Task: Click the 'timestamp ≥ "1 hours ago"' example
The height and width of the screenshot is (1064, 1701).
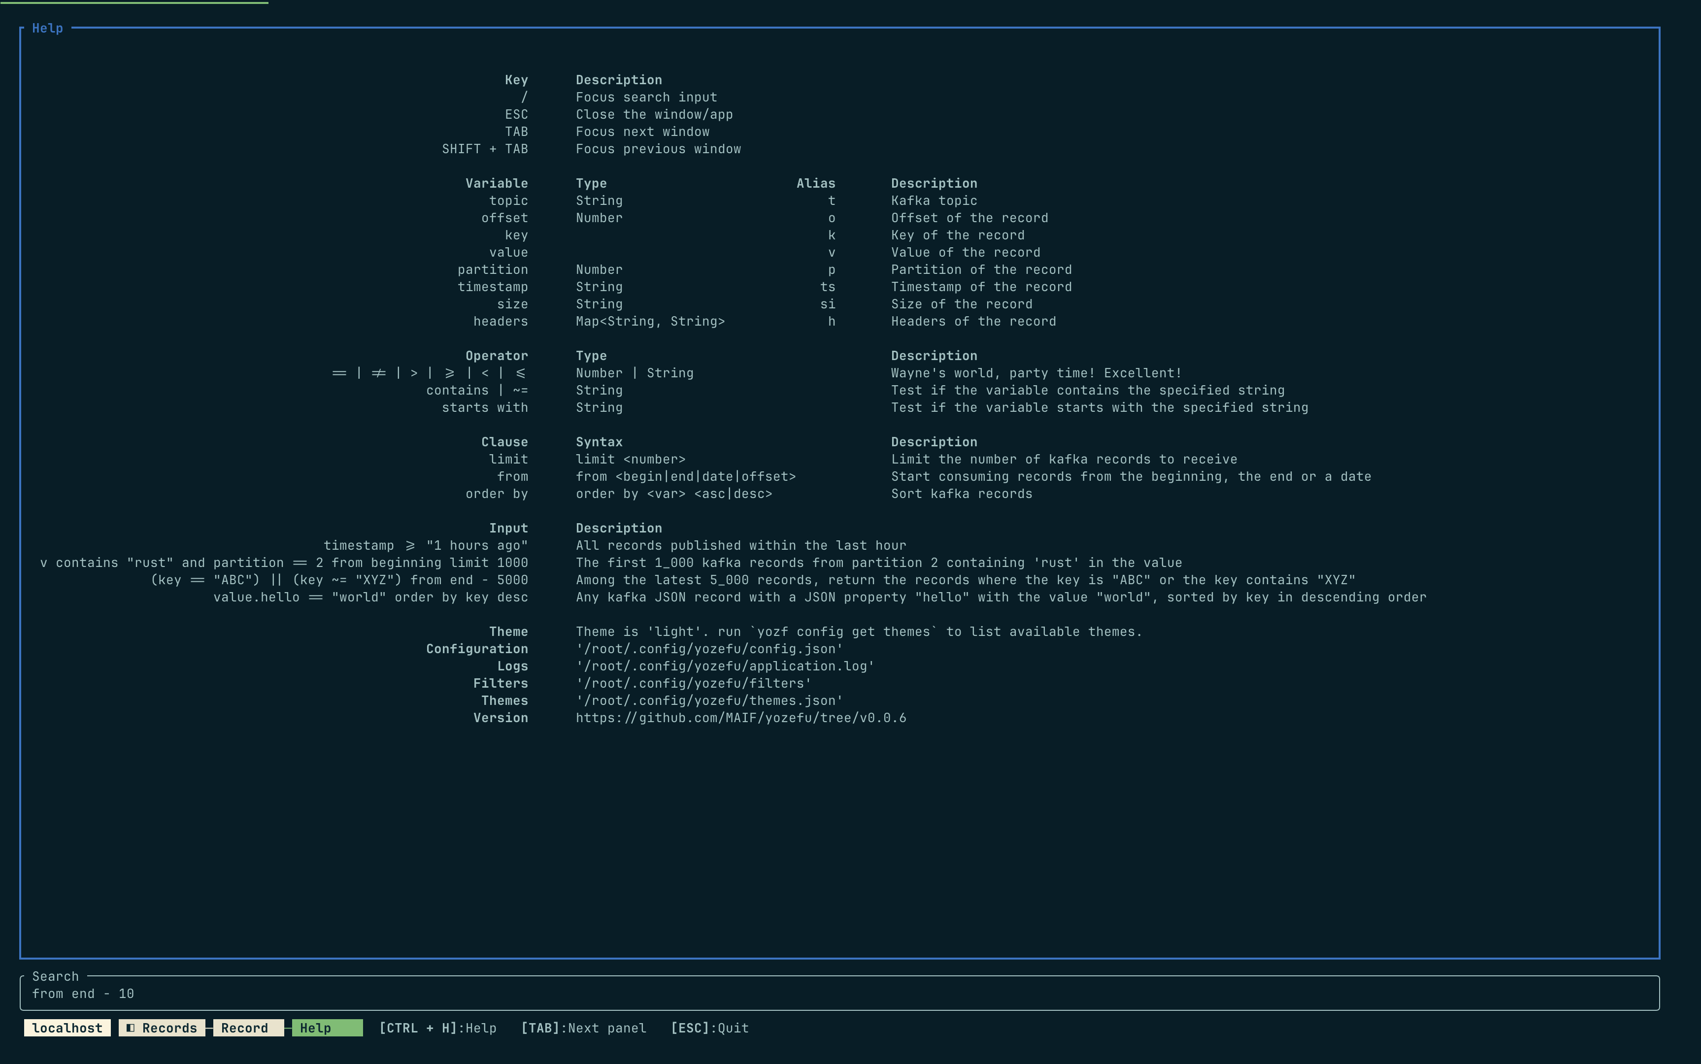Action: coord(426,545)
